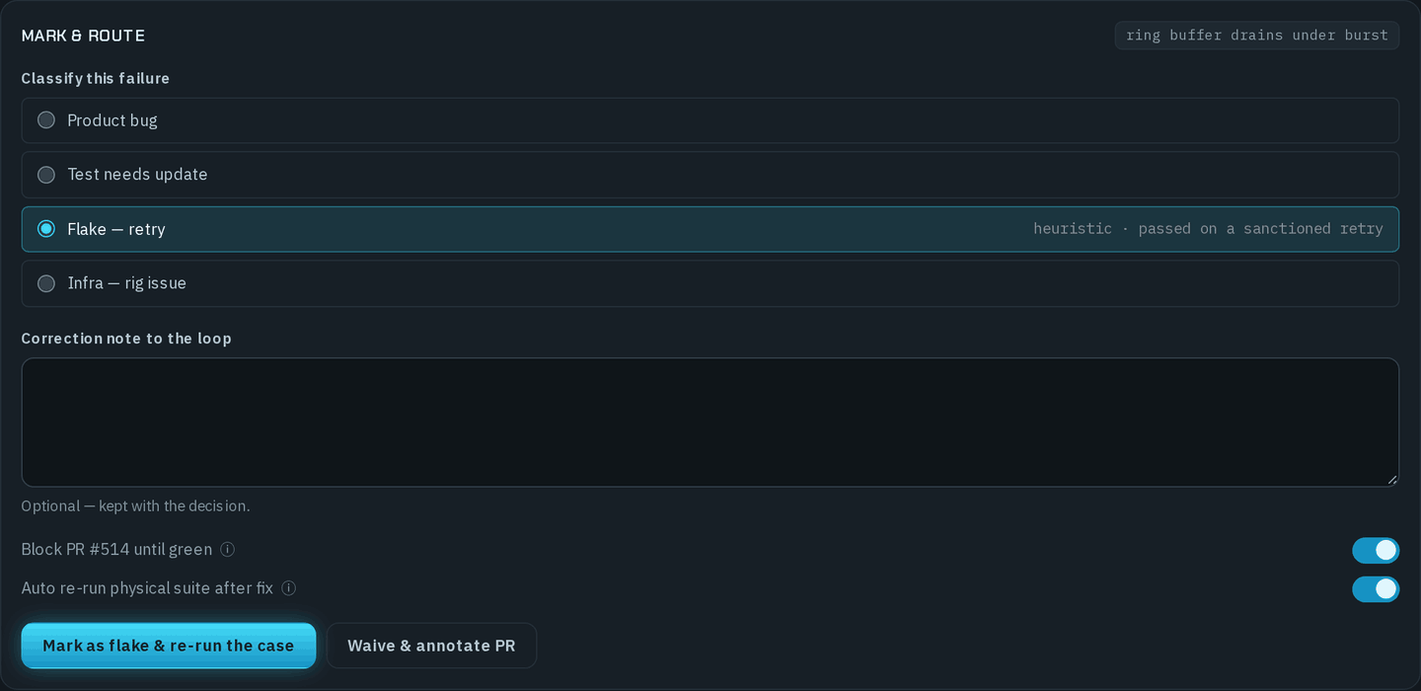Viewport: 1421px width, 691px height.
Task: Click Waive & annotate PR button
Action: (431, 646)
